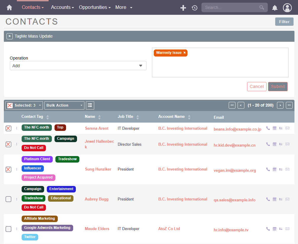Open Maude Elders contact

(x=97, y=229)
